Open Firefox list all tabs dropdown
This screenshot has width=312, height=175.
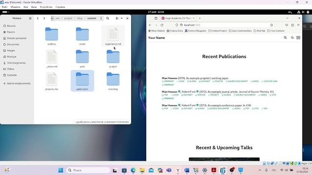pyautogui.click(x=287, y=18)
